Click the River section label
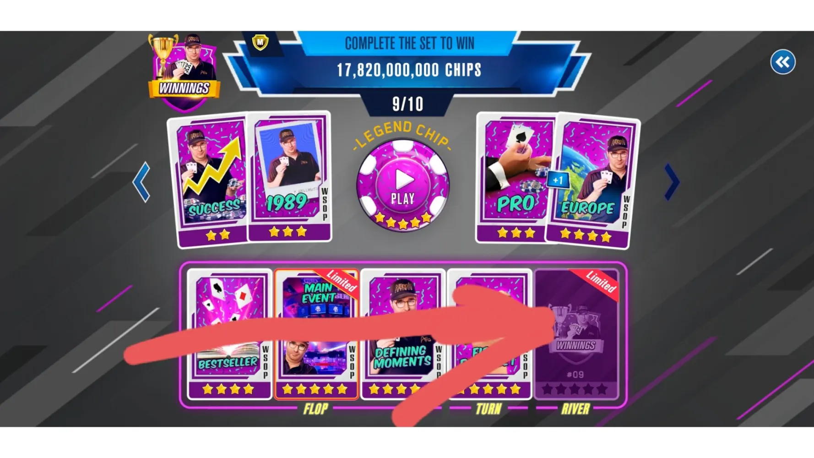This screenshot has height=458, width=814. [x=575, y=409]
